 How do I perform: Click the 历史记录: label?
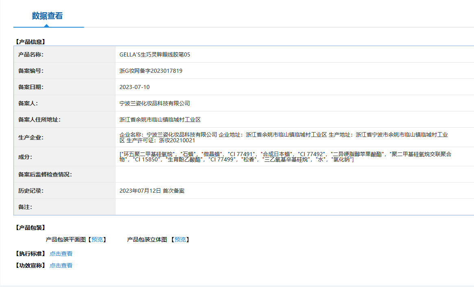[x=31, y=191]
